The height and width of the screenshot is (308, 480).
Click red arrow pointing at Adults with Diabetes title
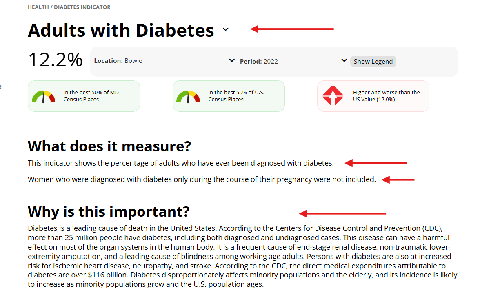click(292, 29)
